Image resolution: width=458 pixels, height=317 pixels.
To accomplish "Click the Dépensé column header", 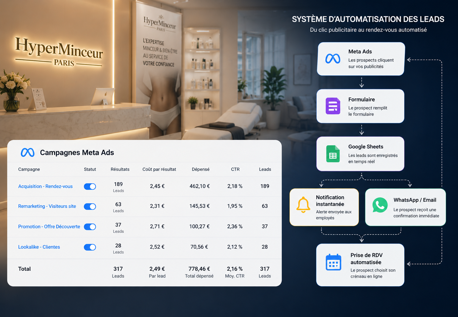I will (x=201, y=169).
